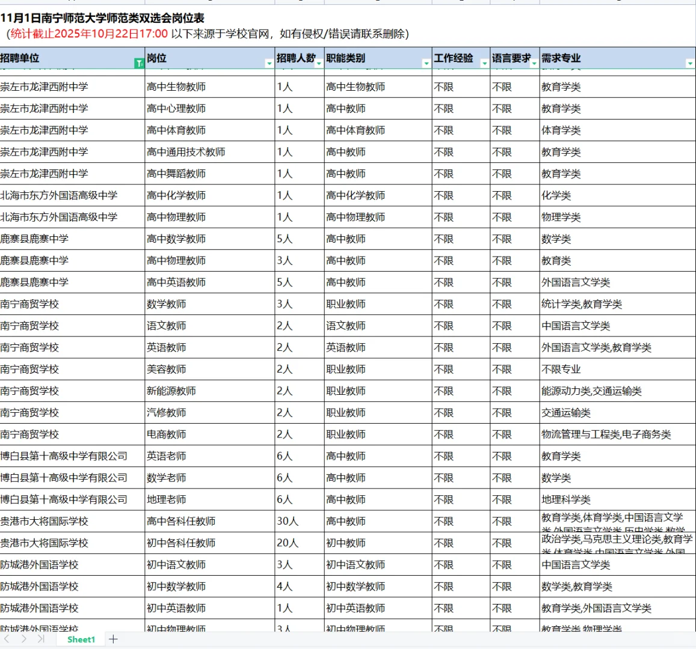Viewport: 696px width, 649px height.
Task: Click the 20人 cell
Action: pos(300,543)
